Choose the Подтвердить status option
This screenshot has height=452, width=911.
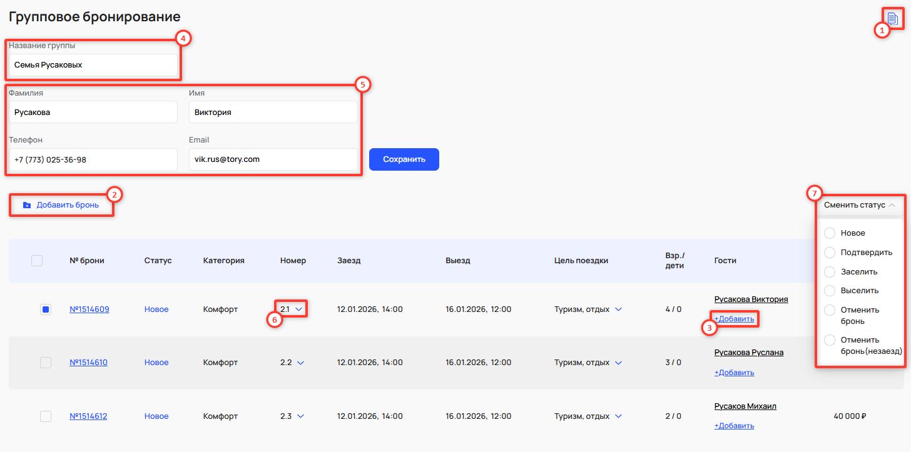(x=830, y=253)
